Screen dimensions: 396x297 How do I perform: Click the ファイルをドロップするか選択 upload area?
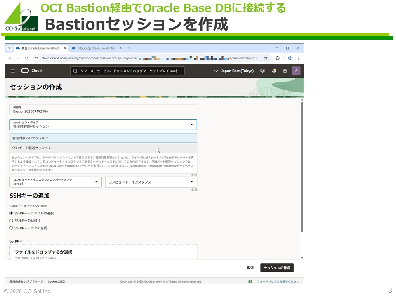point(103,252)
